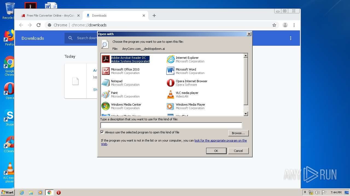Click Chrome reload page icon
The width and height of the screenshot is (350, 196).
click(x=39, y=25)
